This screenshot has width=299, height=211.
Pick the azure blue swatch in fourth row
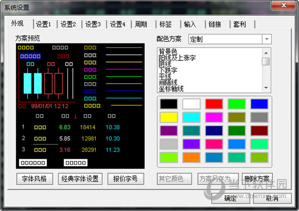[x=236, y=144]
